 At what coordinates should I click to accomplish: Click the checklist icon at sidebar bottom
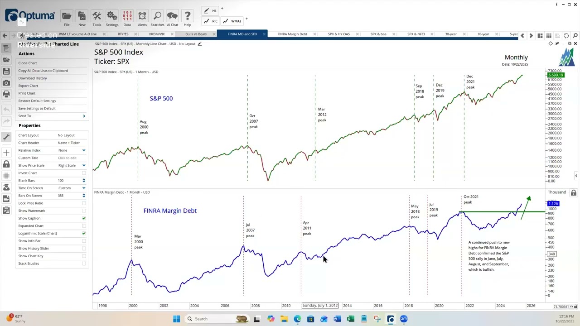[6, 211]
